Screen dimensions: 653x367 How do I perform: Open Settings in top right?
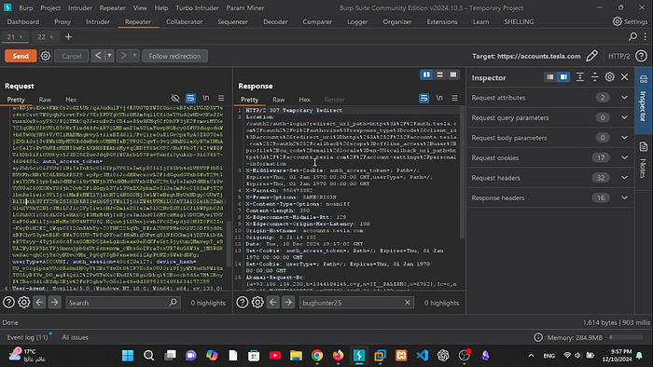(630, 21)
